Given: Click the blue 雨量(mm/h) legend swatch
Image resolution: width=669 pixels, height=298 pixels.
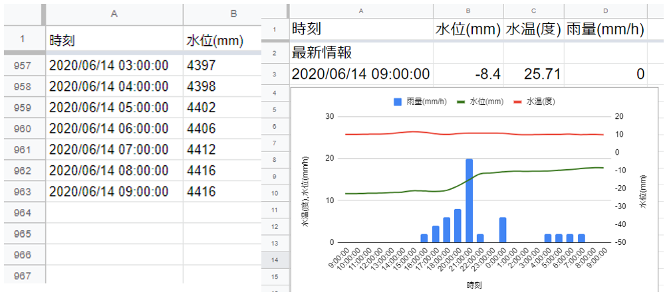Looking at the screenshot, I should (x=398, y=102).
